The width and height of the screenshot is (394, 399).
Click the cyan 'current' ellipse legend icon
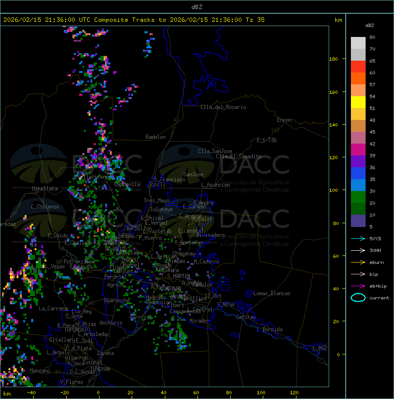pos(358,298)
